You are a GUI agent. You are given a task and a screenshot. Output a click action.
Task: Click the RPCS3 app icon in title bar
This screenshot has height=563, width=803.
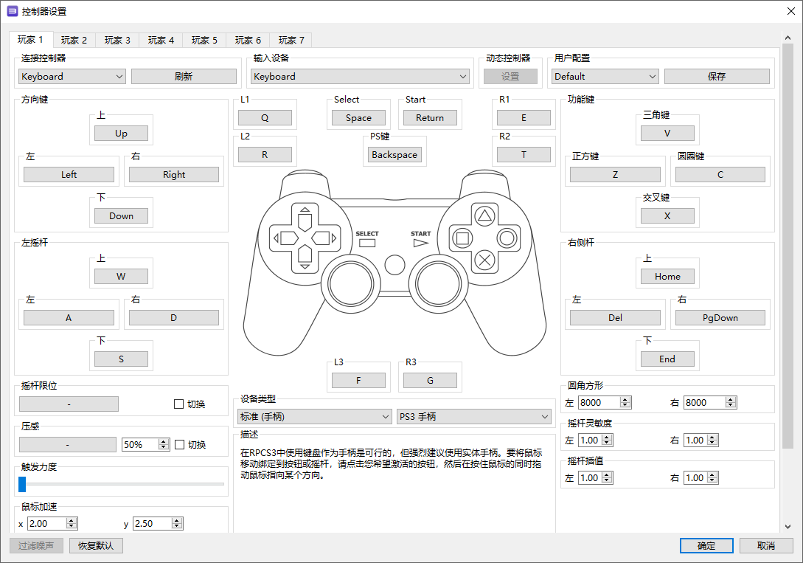coord(12,11)
